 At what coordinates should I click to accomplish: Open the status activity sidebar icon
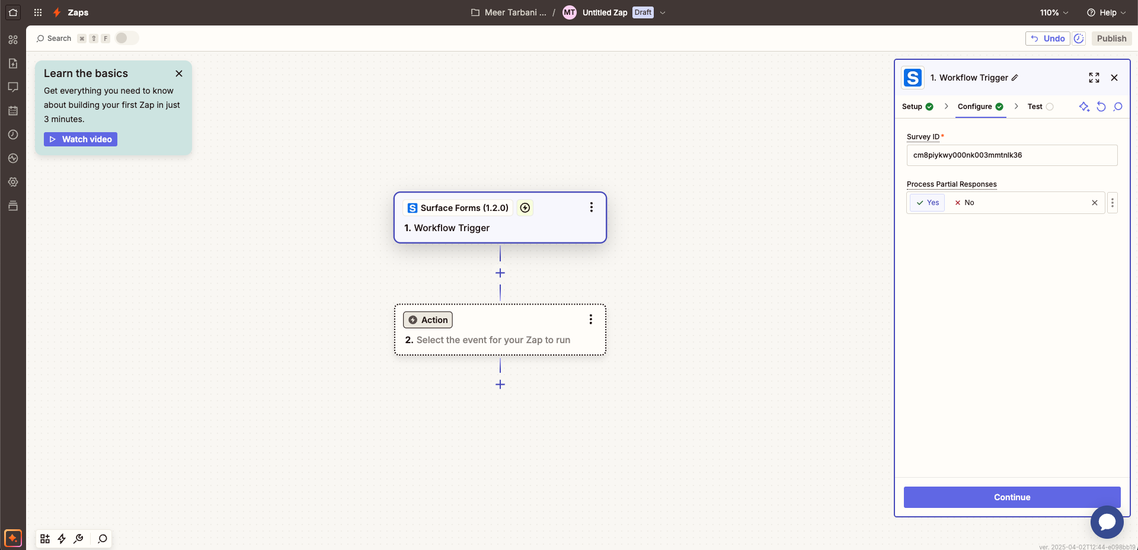pyautogui.click(x=13, y=158)
